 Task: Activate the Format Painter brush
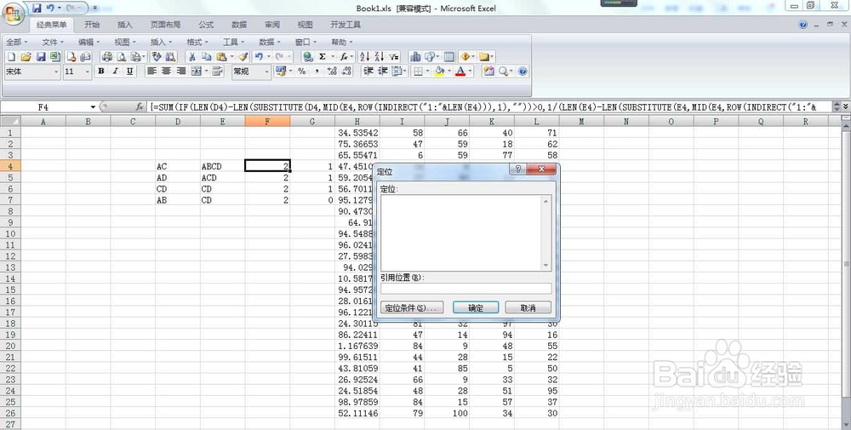pos(243,56)
